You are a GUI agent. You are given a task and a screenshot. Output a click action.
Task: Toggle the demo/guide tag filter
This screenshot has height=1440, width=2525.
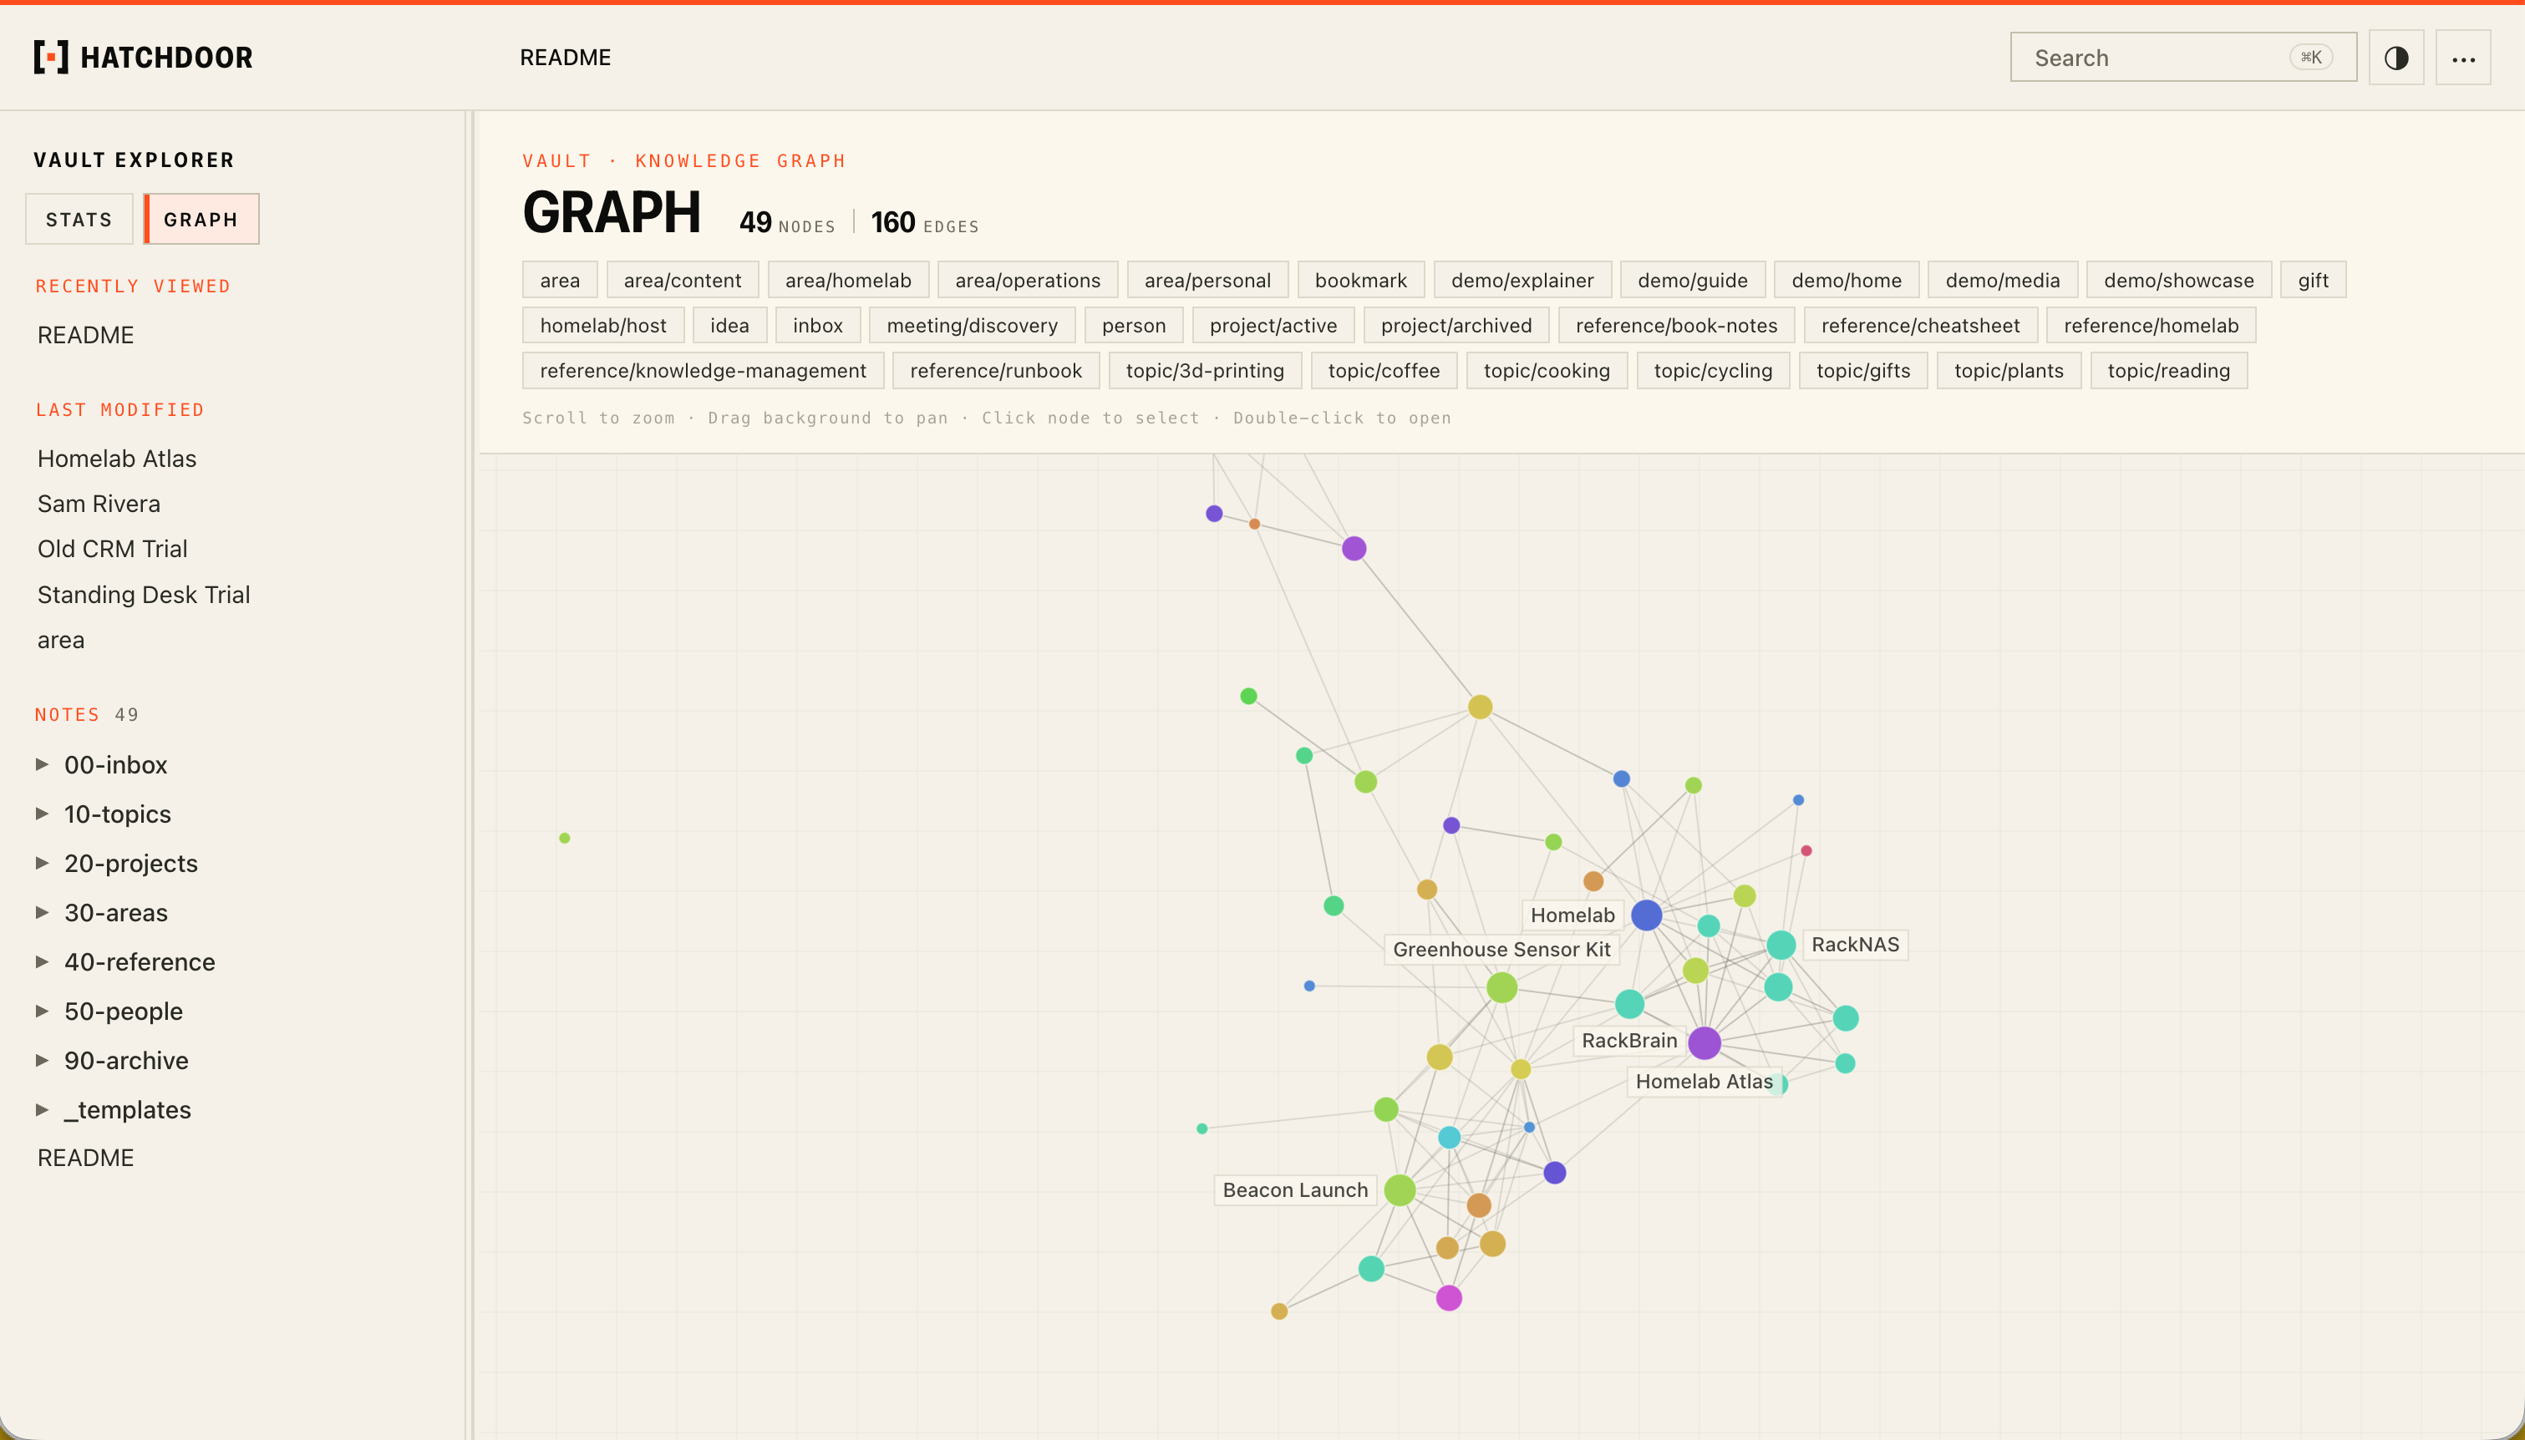pos(1692,280)
